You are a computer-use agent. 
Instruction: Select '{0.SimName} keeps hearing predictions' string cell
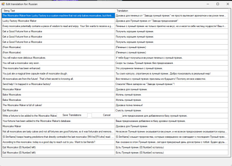tap(58, 137)
